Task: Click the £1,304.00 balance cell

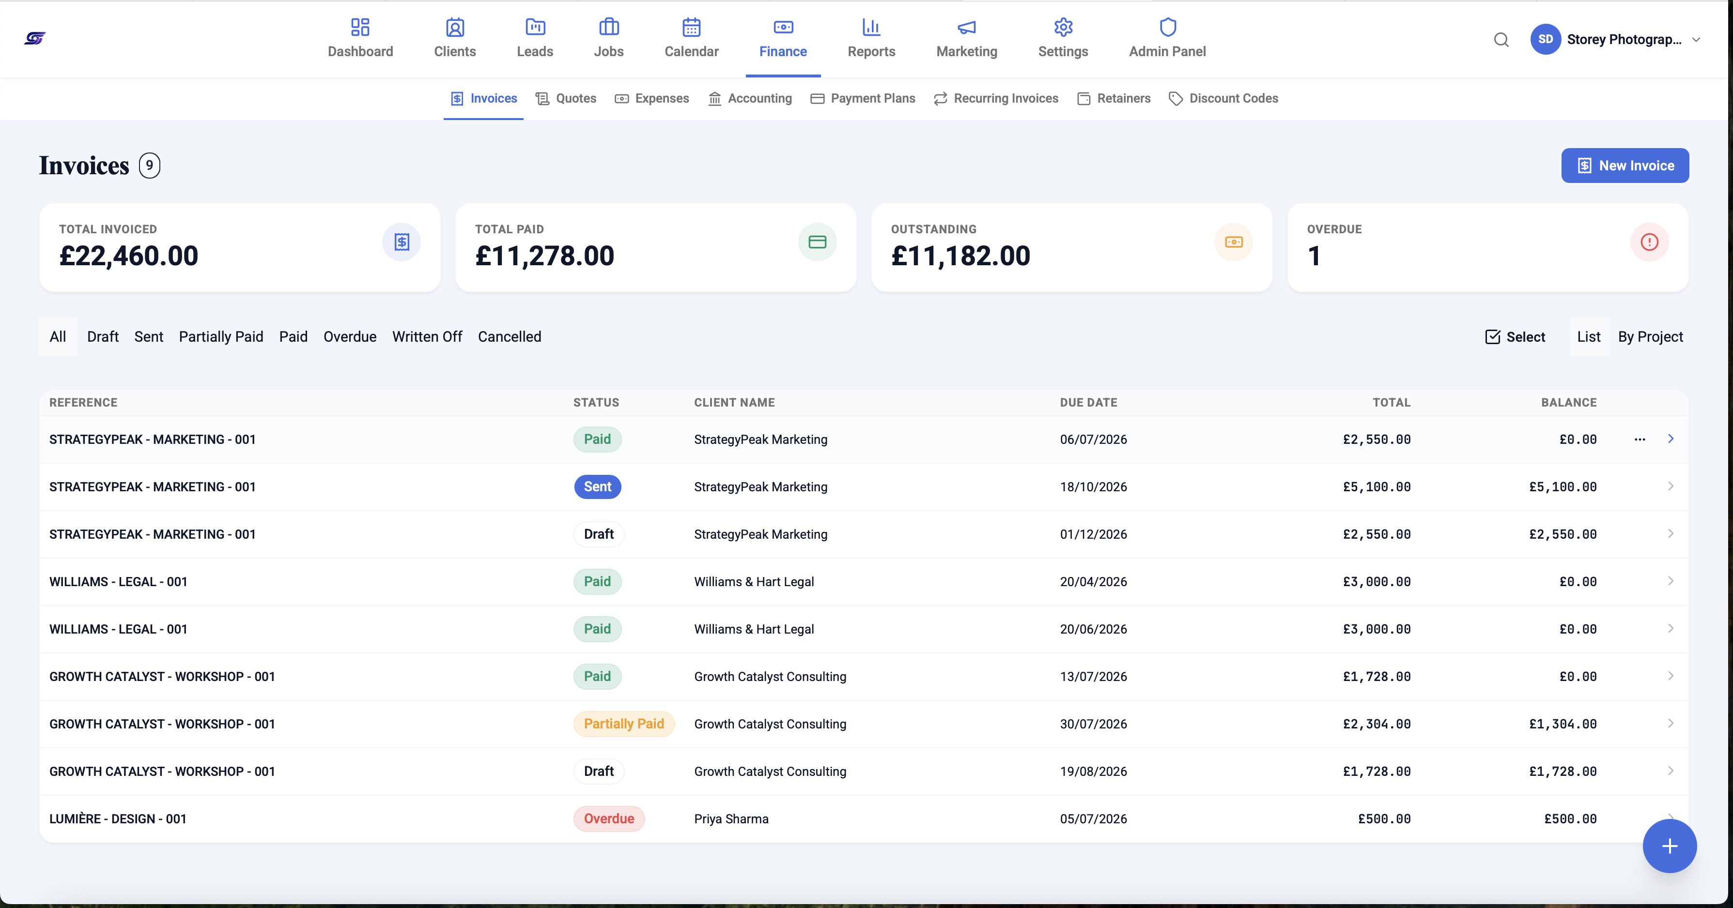Action: click(1563, 724)
